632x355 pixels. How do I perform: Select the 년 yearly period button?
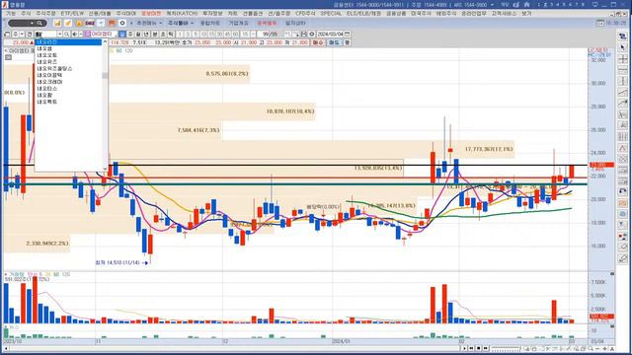[x=146, y=35]
